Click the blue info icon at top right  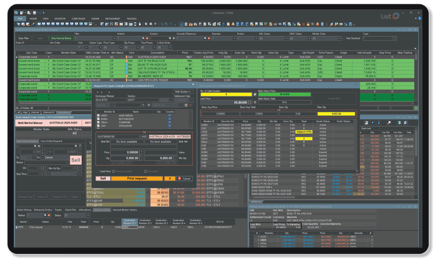pos(420,18)
